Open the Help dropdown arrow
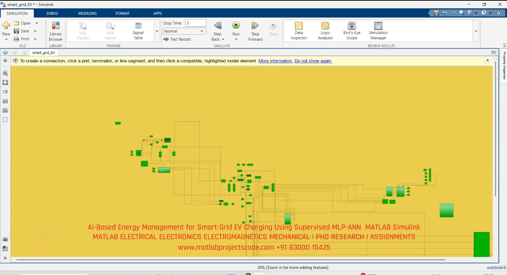The image size is (507, 275). pyautogui.click(x=490, y=13)
